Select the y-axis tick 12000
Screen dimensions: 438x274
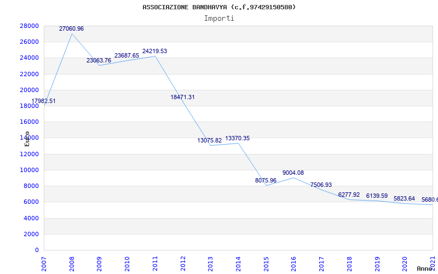coord(29,154)
